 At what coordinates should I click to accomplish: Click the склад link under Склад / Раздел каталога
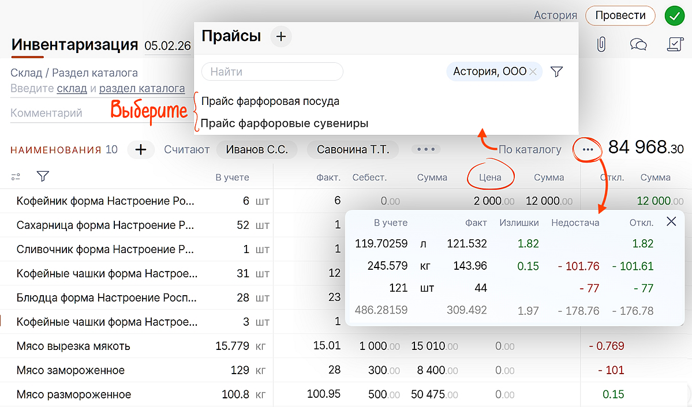click(x=72, y=89)
